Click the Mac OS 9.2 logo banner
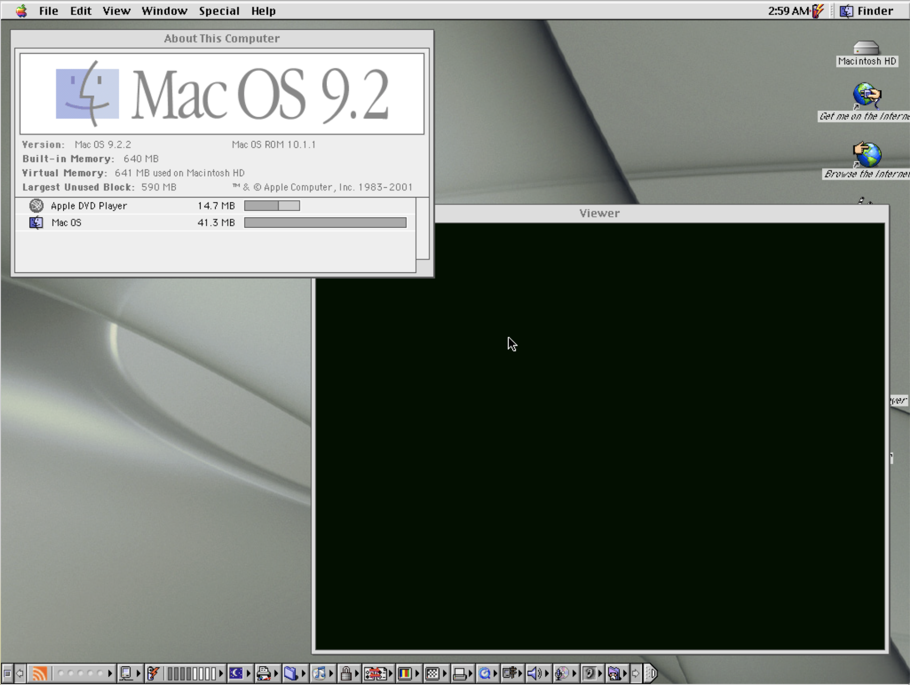 [x=222, y=94]
